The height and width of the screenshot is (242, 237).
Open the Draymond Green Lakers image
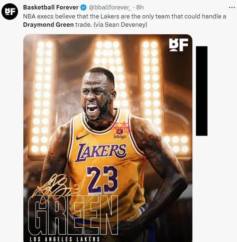[x=108, y=138]
